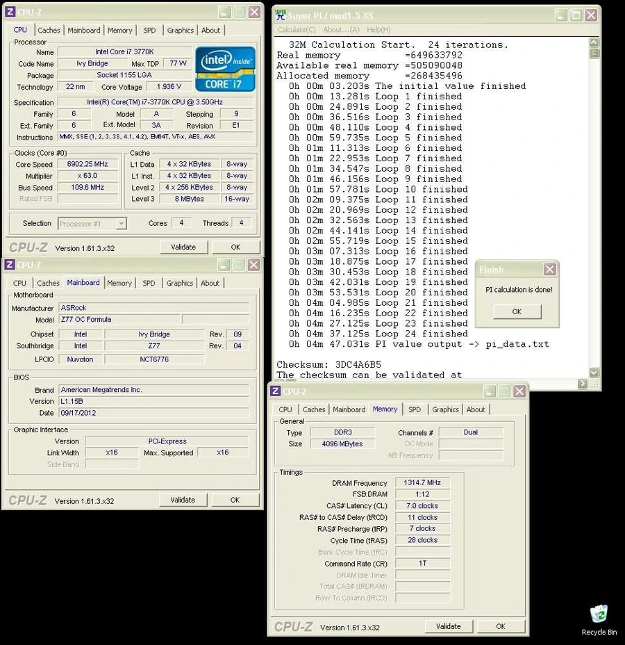
Task: Open the Help(H) menu in Super PI
Action: coord(378,30)
